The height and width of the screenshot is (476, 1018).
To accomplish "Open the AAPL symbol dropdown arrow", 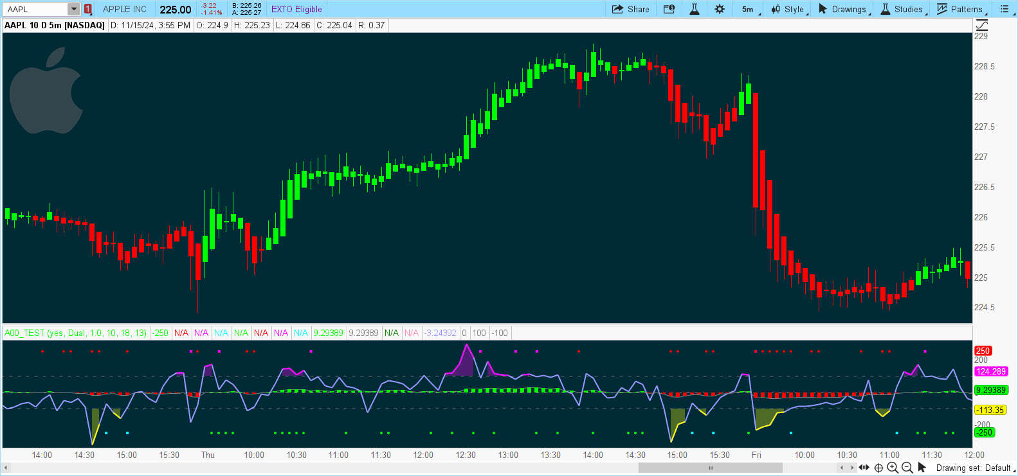I will pos(74,9).
